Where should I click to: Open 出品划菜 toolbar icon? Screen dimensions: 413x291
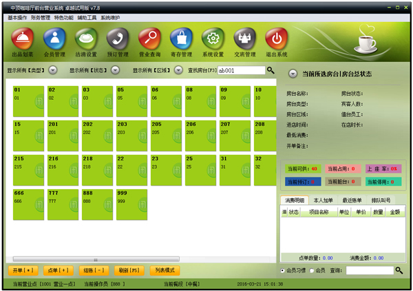23,39
